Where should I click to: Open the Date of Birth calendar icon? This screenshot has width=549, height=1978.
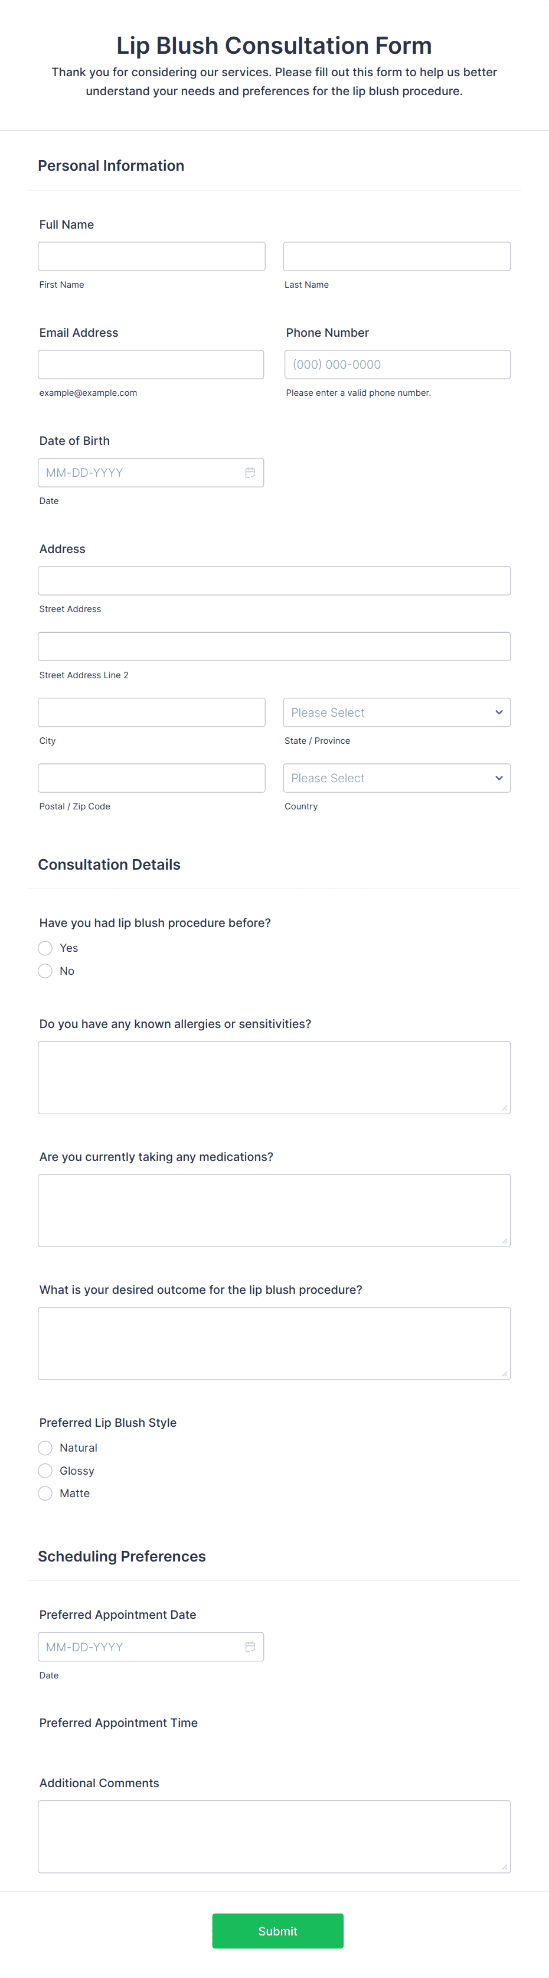point(250,472)
